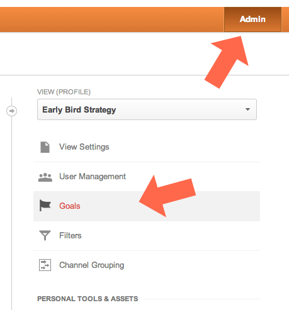The image size is (289, 310).
Task: Open View Settings
Action: [84, 147]
